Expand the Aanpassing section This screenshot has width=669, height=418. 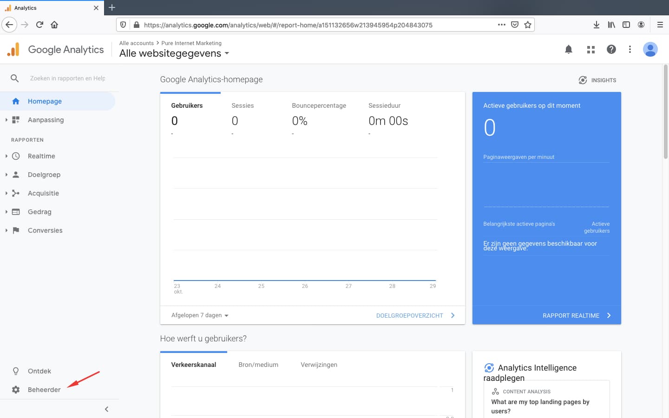click(7, 120)
